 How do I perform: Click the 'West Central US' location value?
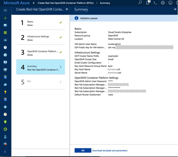pyautogui.click(x=116, y=39)
